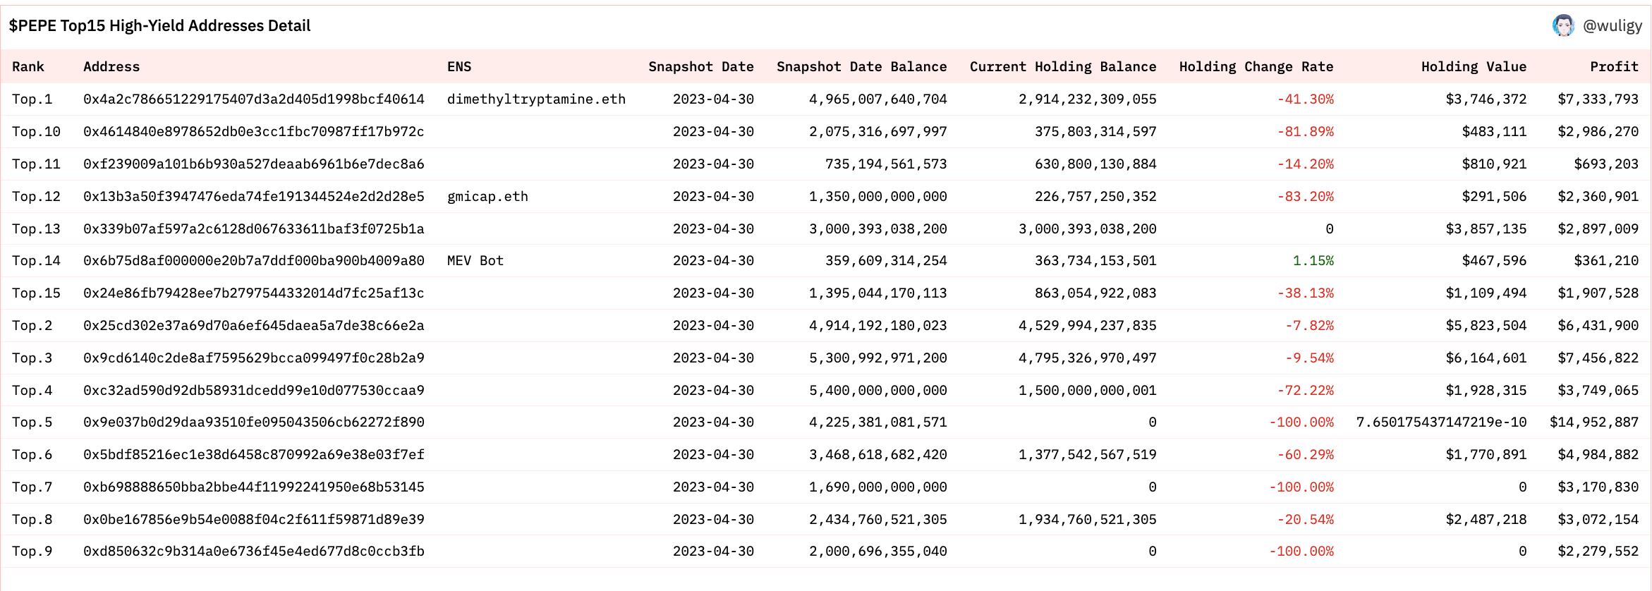Viewport: 1652px width, 591px height.
Task: Click the Snapshot Date column header
Action: pos(700,67)
